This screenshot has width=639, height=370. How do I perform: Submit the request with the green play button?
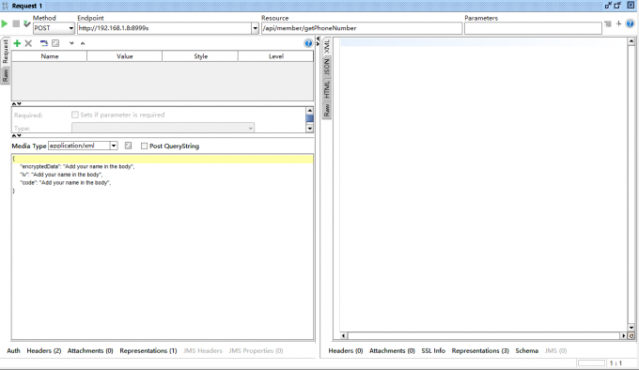coord(5,24)
